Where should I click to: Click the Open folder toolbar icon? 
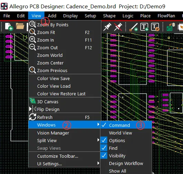pyautogui.click(x=20, y=26)
